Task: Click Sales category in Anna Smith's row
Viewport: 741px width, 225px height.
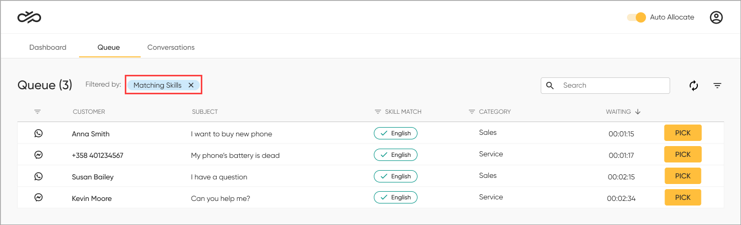Action: pyautogui.click(x=488, y=132)
